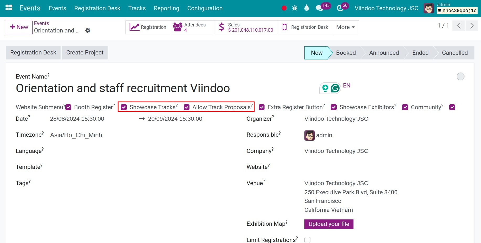481x243 pixels.
Task: Click the hhoc39qboj1c database name label
Action: coord(457,10)
